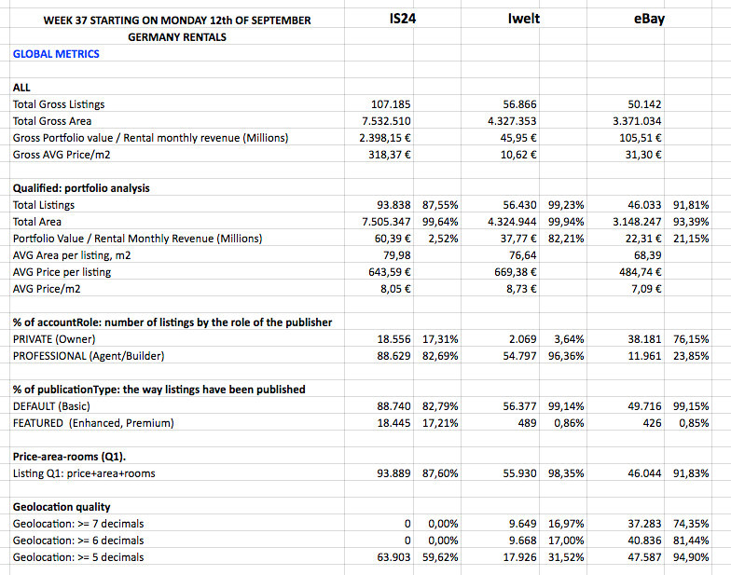Image resolution: width=731 pixels, height=575 pixels.
Task: Click the cell showing 10,62 €
Action: pyautogui.click(x=518, y=155)
